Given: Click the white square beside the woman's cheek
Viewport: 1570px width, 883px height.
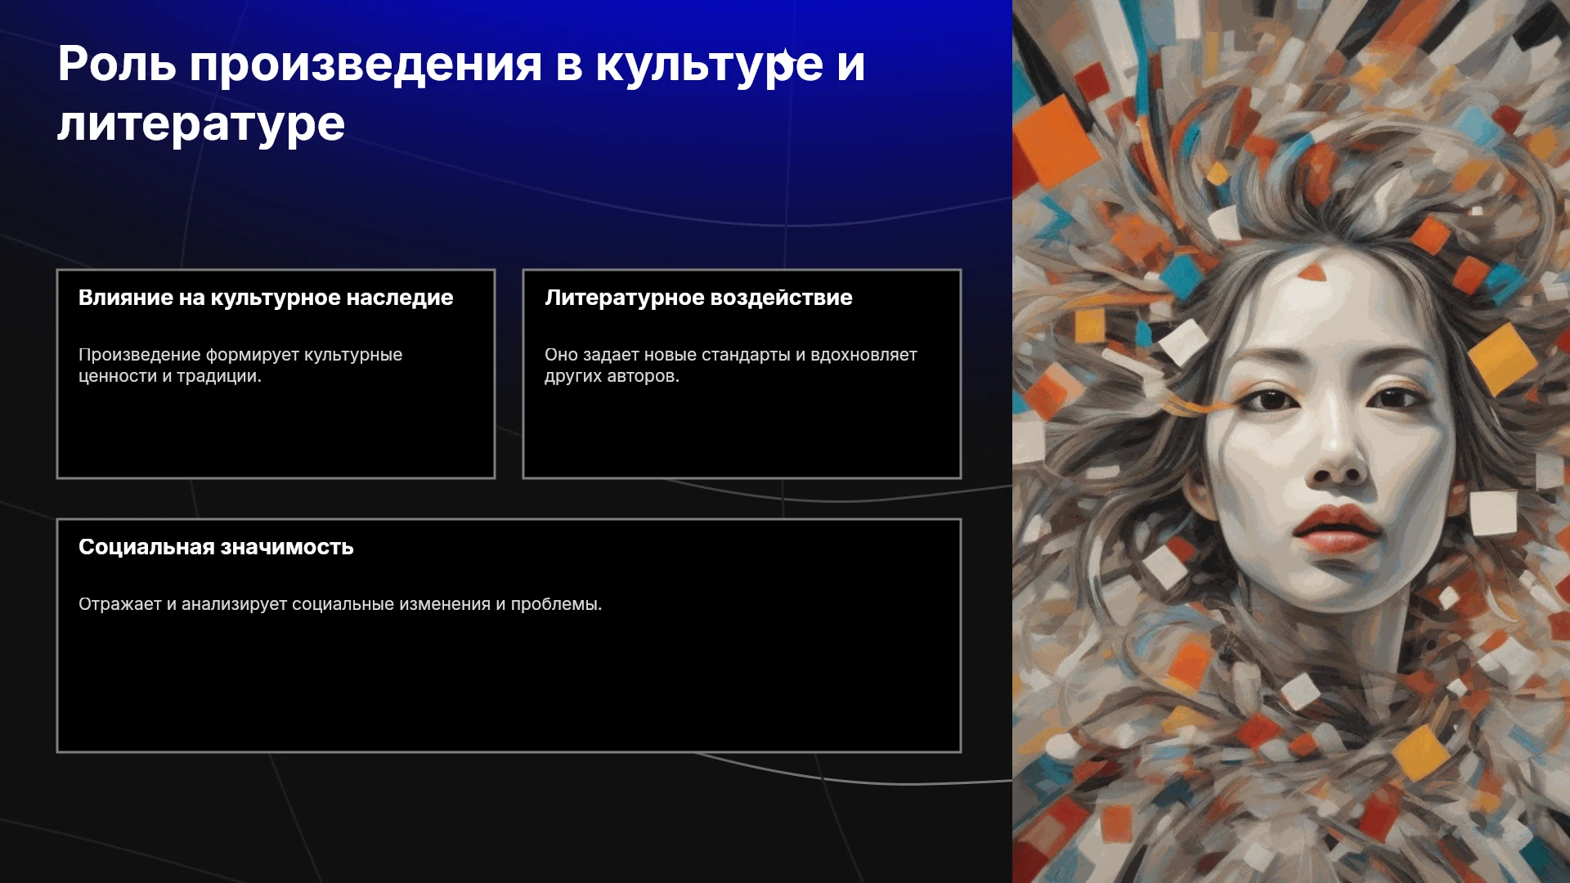Looking at the screenshot, I should pos(1493,513).
